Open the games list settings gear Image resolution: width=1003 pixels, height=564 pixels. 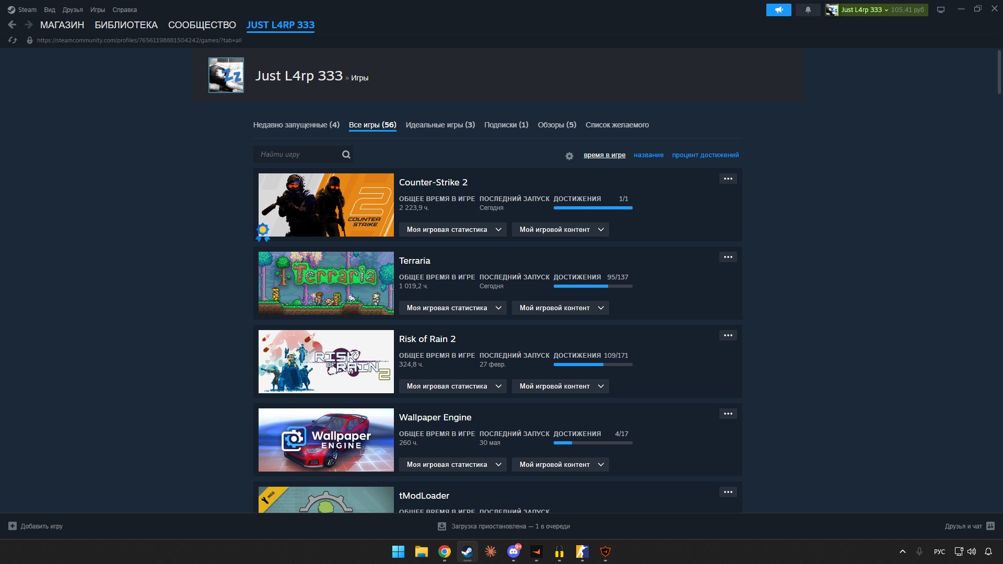coord(569,156)
